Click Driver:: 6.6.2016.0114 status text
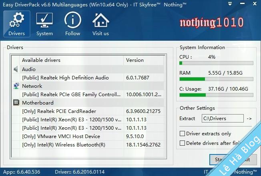The image size is (261, 176). [80, 172]
